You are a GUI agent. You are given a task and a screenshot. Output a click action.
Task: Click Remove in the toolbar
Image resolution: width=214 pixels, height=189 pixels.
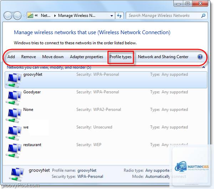click(29, 57)
